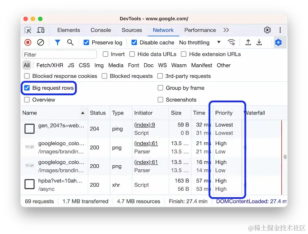The width and height of the screenshot is (308, 234).
Task: Clear the network log
Action: click(x=40, y=42)
